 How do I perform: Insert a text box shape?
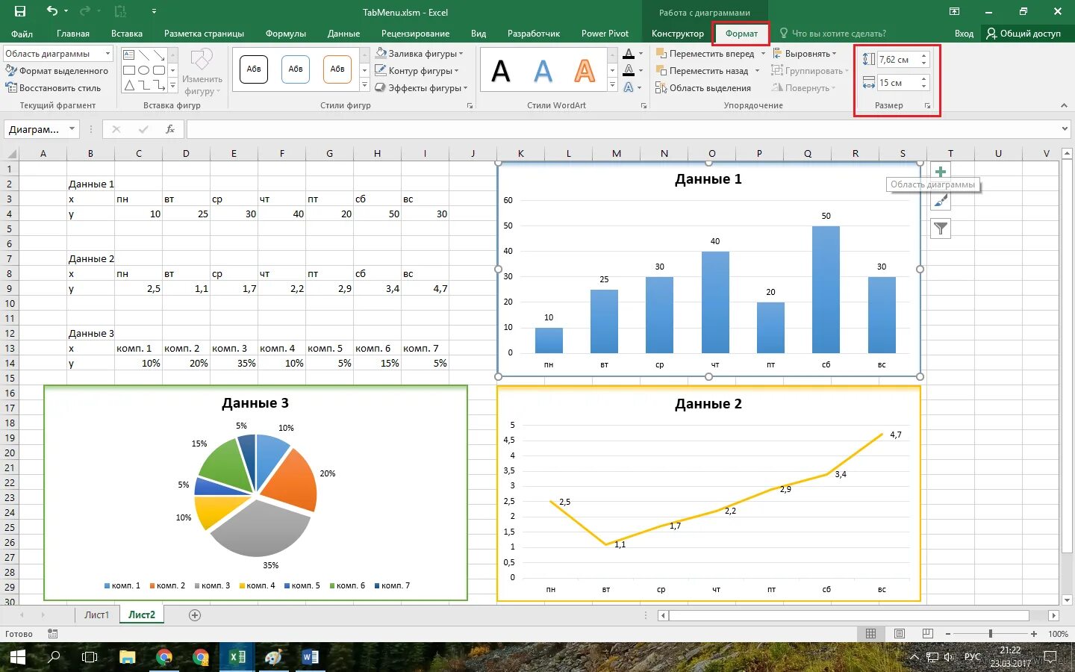tap(129, 55)
